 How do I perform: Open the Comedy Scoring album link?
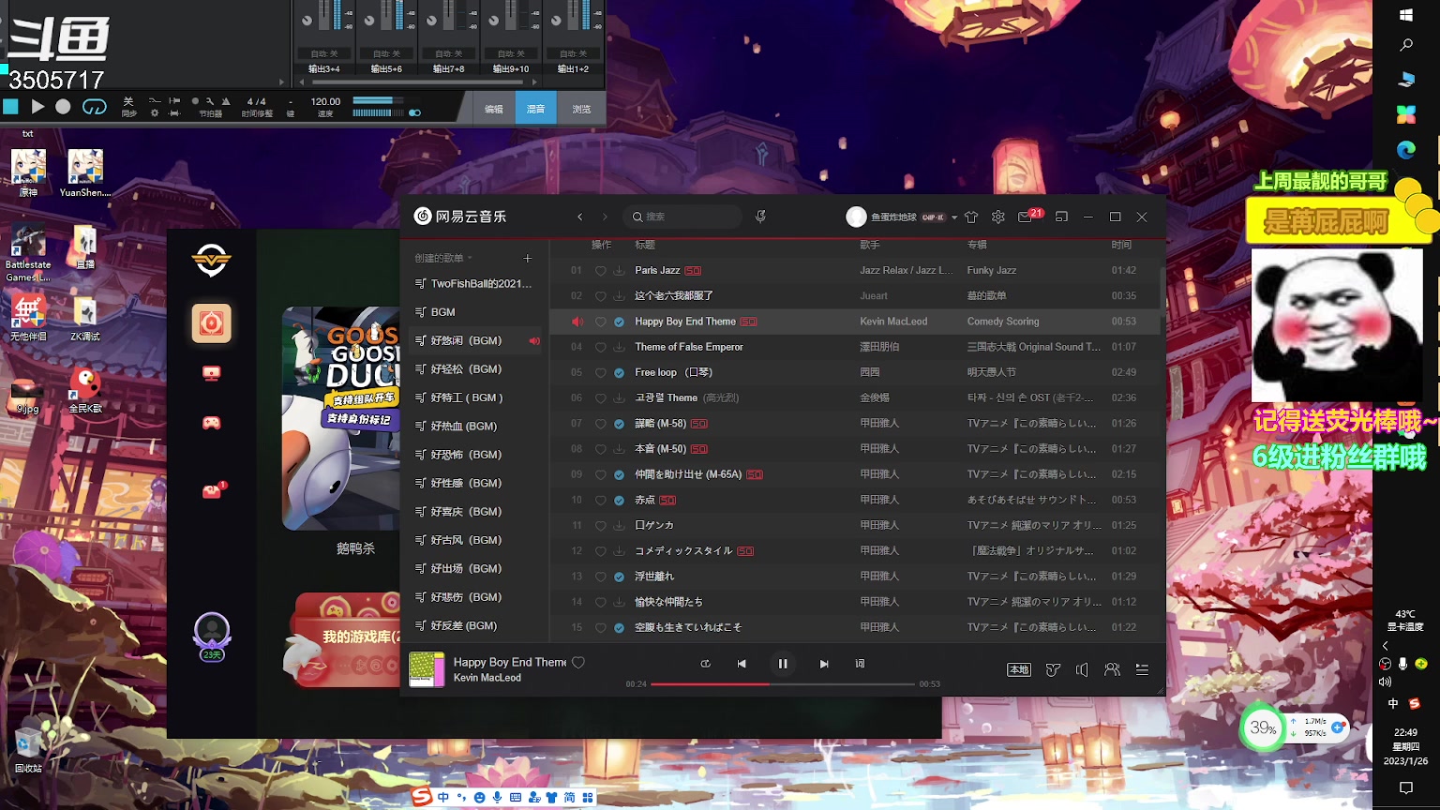(1003, 322)
